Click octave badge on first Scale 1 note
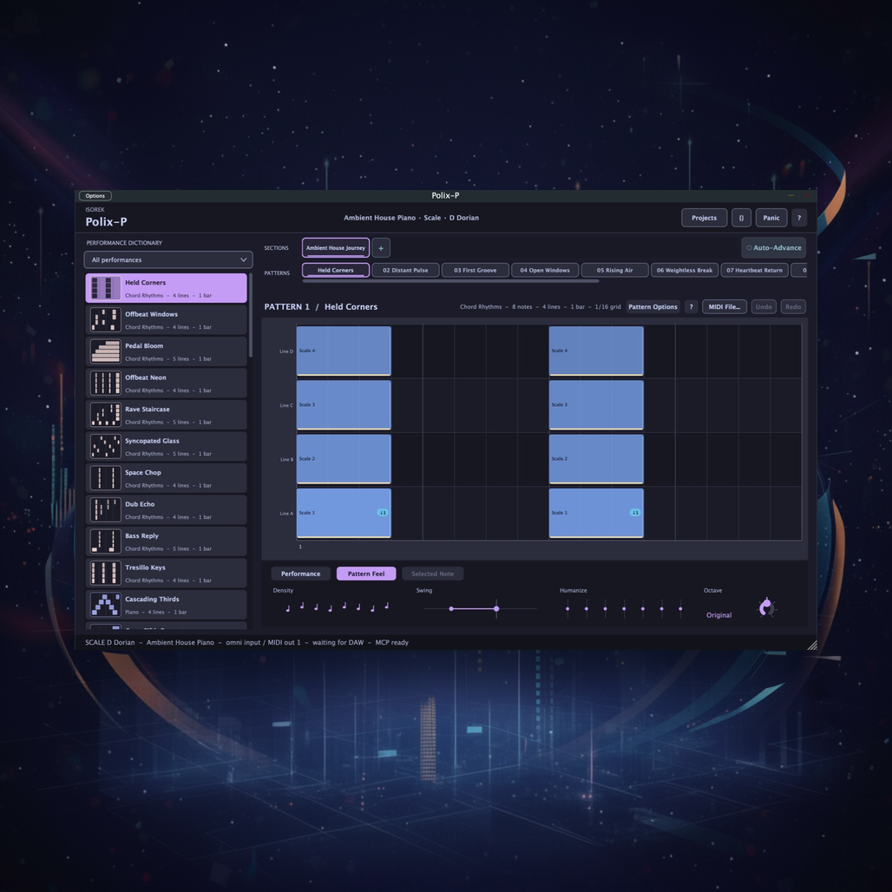This screenshot has width=892, height=892. [x=383, y=513]
